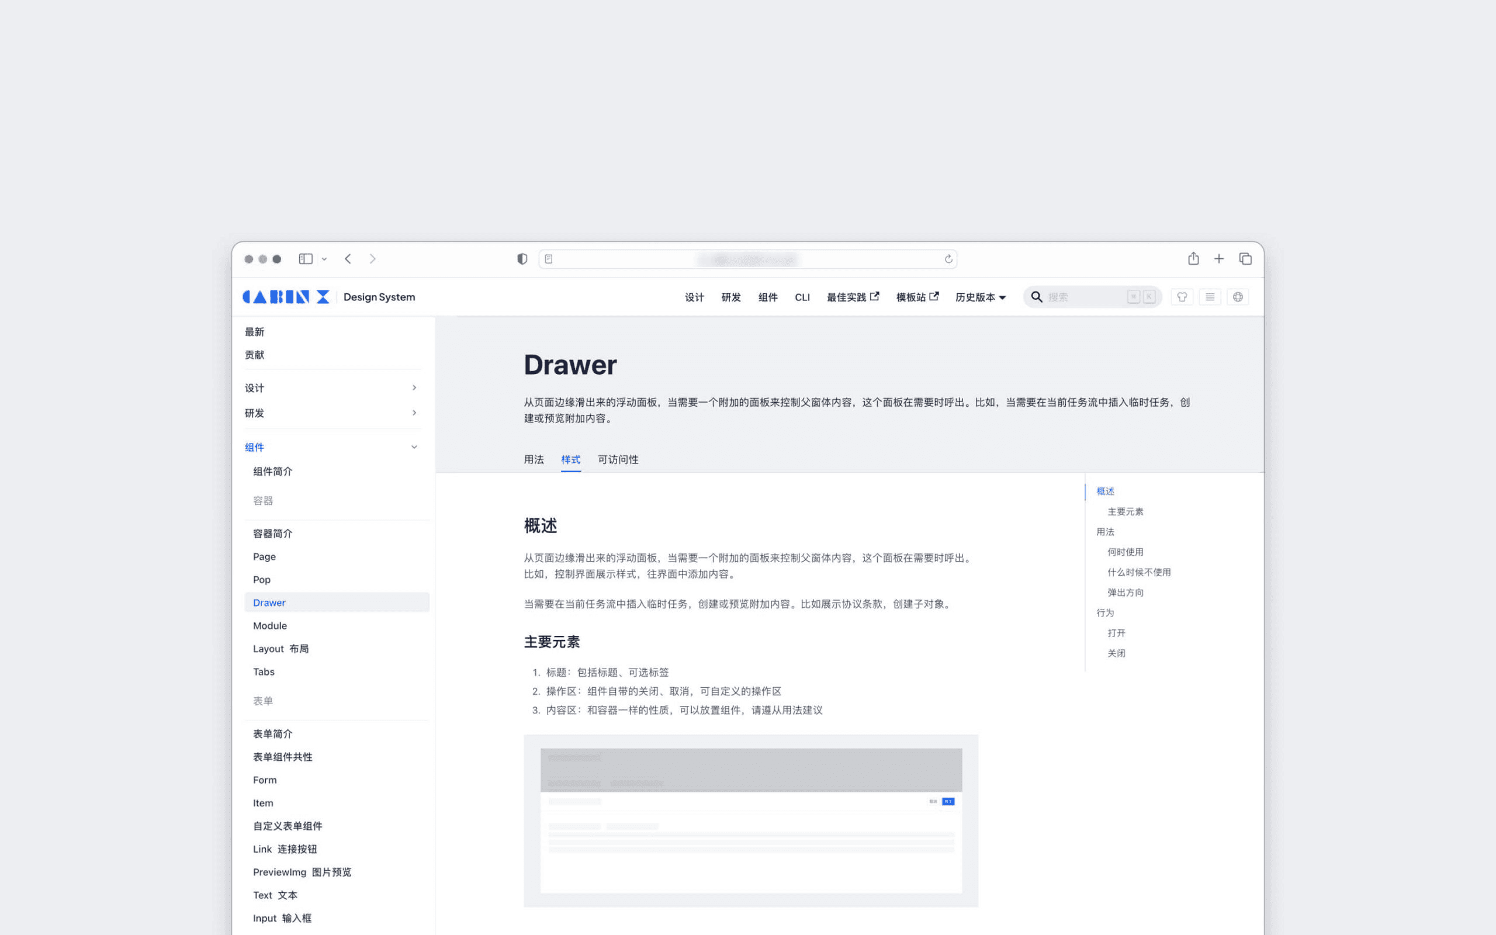The image size is (1496, 935).
Task: Collapse the 组件 sidebar section
Action: click(x=414, y=447)
